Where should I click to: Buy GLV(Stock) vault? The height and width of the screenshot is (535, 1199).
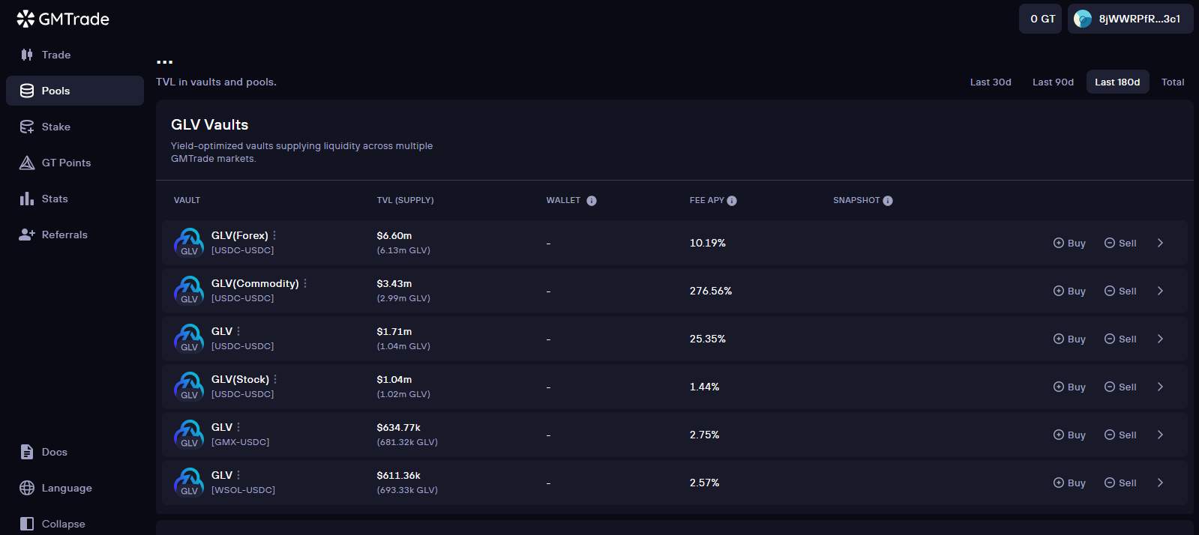pos(1069,387)
